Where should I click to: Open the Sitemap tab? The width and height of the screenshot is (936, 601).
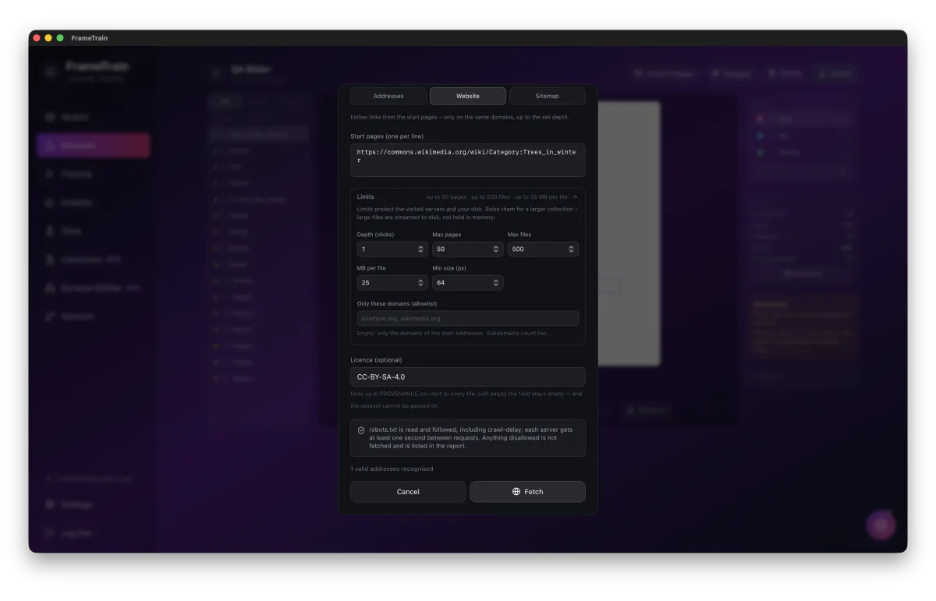(x=547, y=96)
